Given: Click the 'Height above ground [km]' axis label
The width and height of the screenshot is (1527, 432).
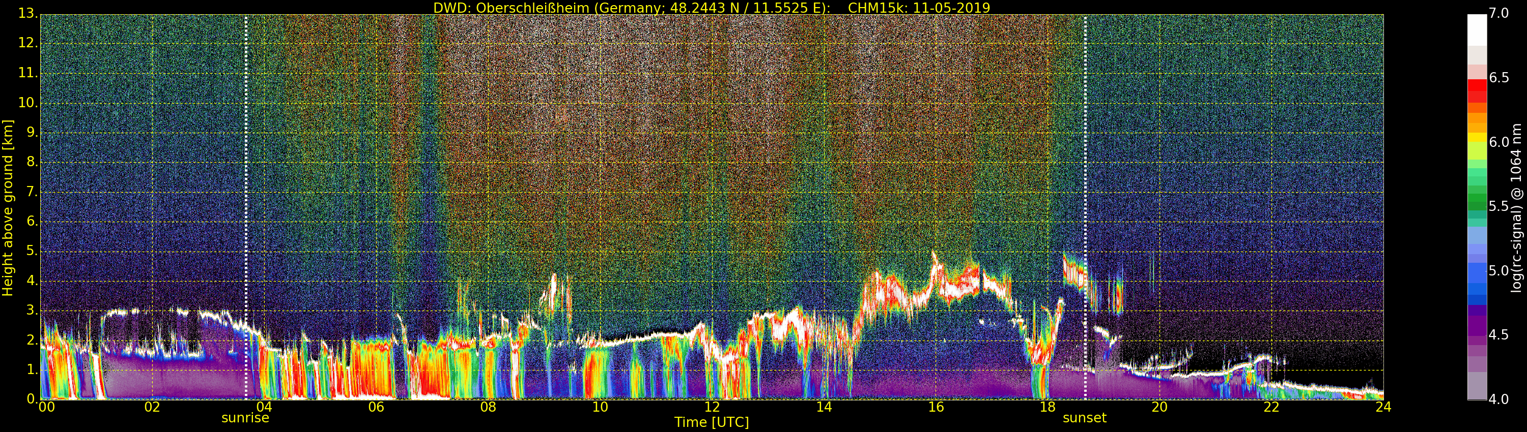Looking at the screenshot, I should click(8, 208).
